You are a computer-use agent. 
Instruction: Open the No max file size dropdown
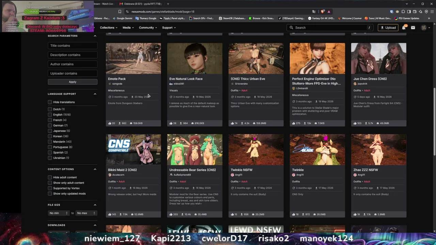pyautogui.click(x=86, y=213)
